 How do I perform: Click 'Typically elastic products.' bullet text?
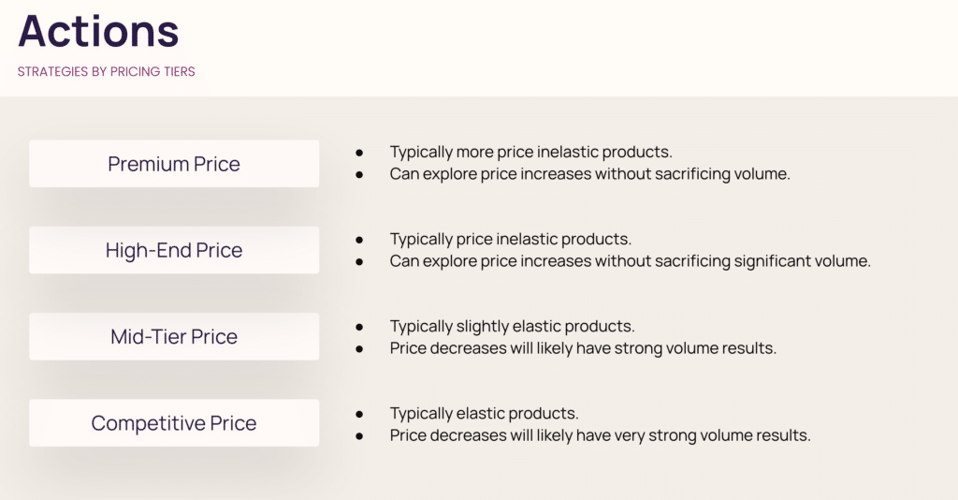484,413
